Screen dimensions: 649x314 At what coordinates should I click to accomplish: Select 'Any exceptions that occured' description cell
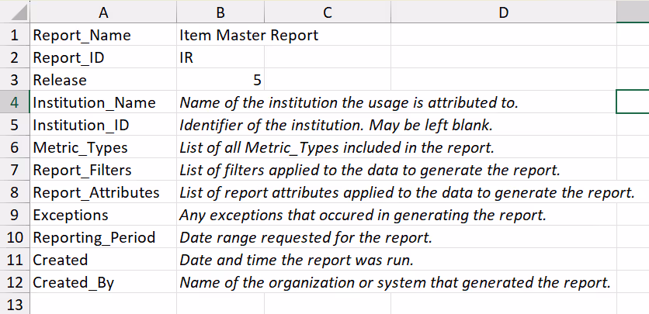(x=220, y=215)
